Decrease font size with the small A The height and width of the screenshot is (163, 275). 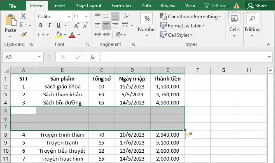point(85,26)
